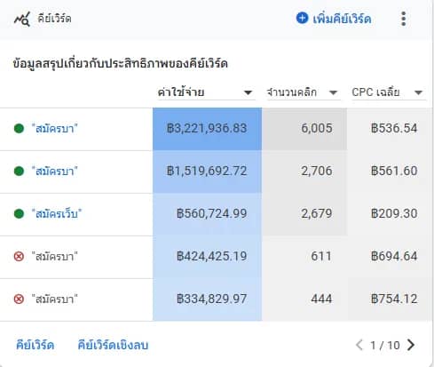Click red paused icon of ฿424,425.19 keyword
This screenshot has height=367, width=434.
19,256
